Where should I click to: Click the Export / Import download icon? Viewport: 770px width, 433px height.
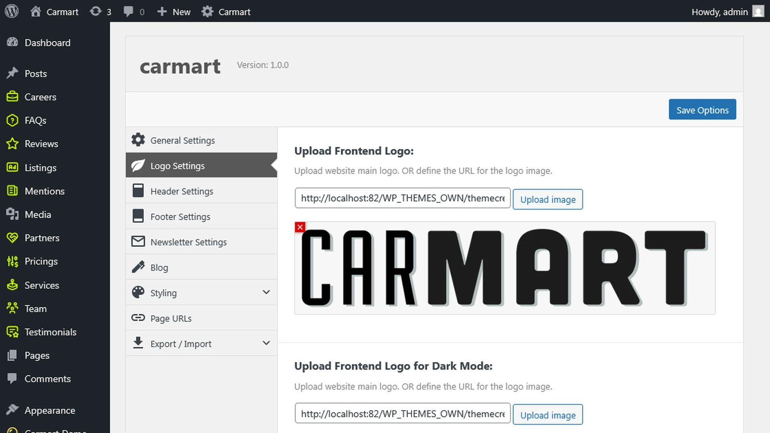[138, 343]
